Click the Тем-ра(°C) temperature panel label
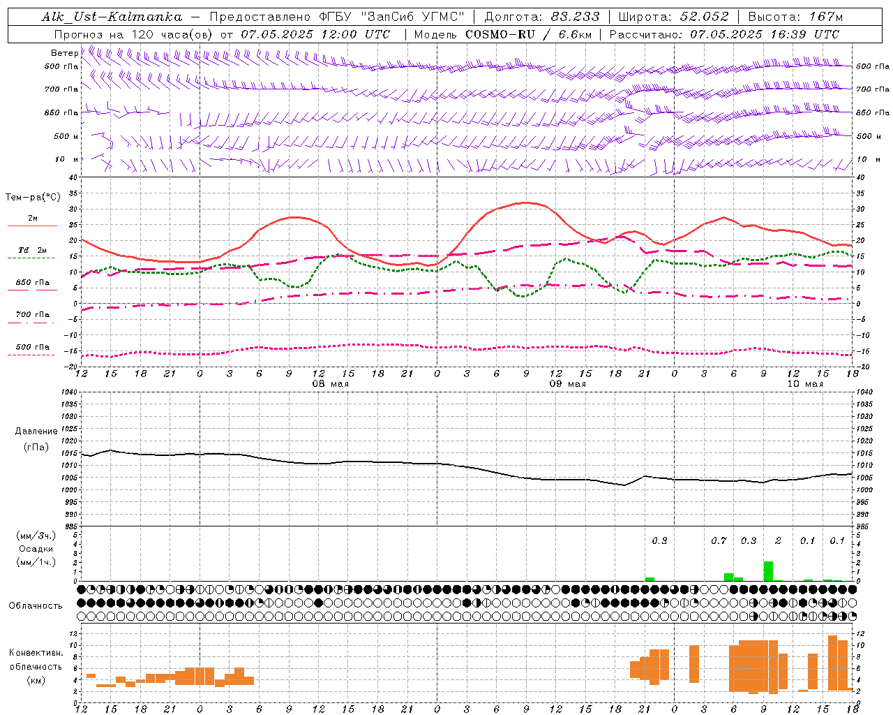The image size is (893, 715). coord(33,198)
